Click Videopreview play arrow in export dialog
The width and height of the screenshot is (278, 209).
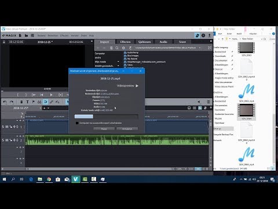tap(137, 86)
